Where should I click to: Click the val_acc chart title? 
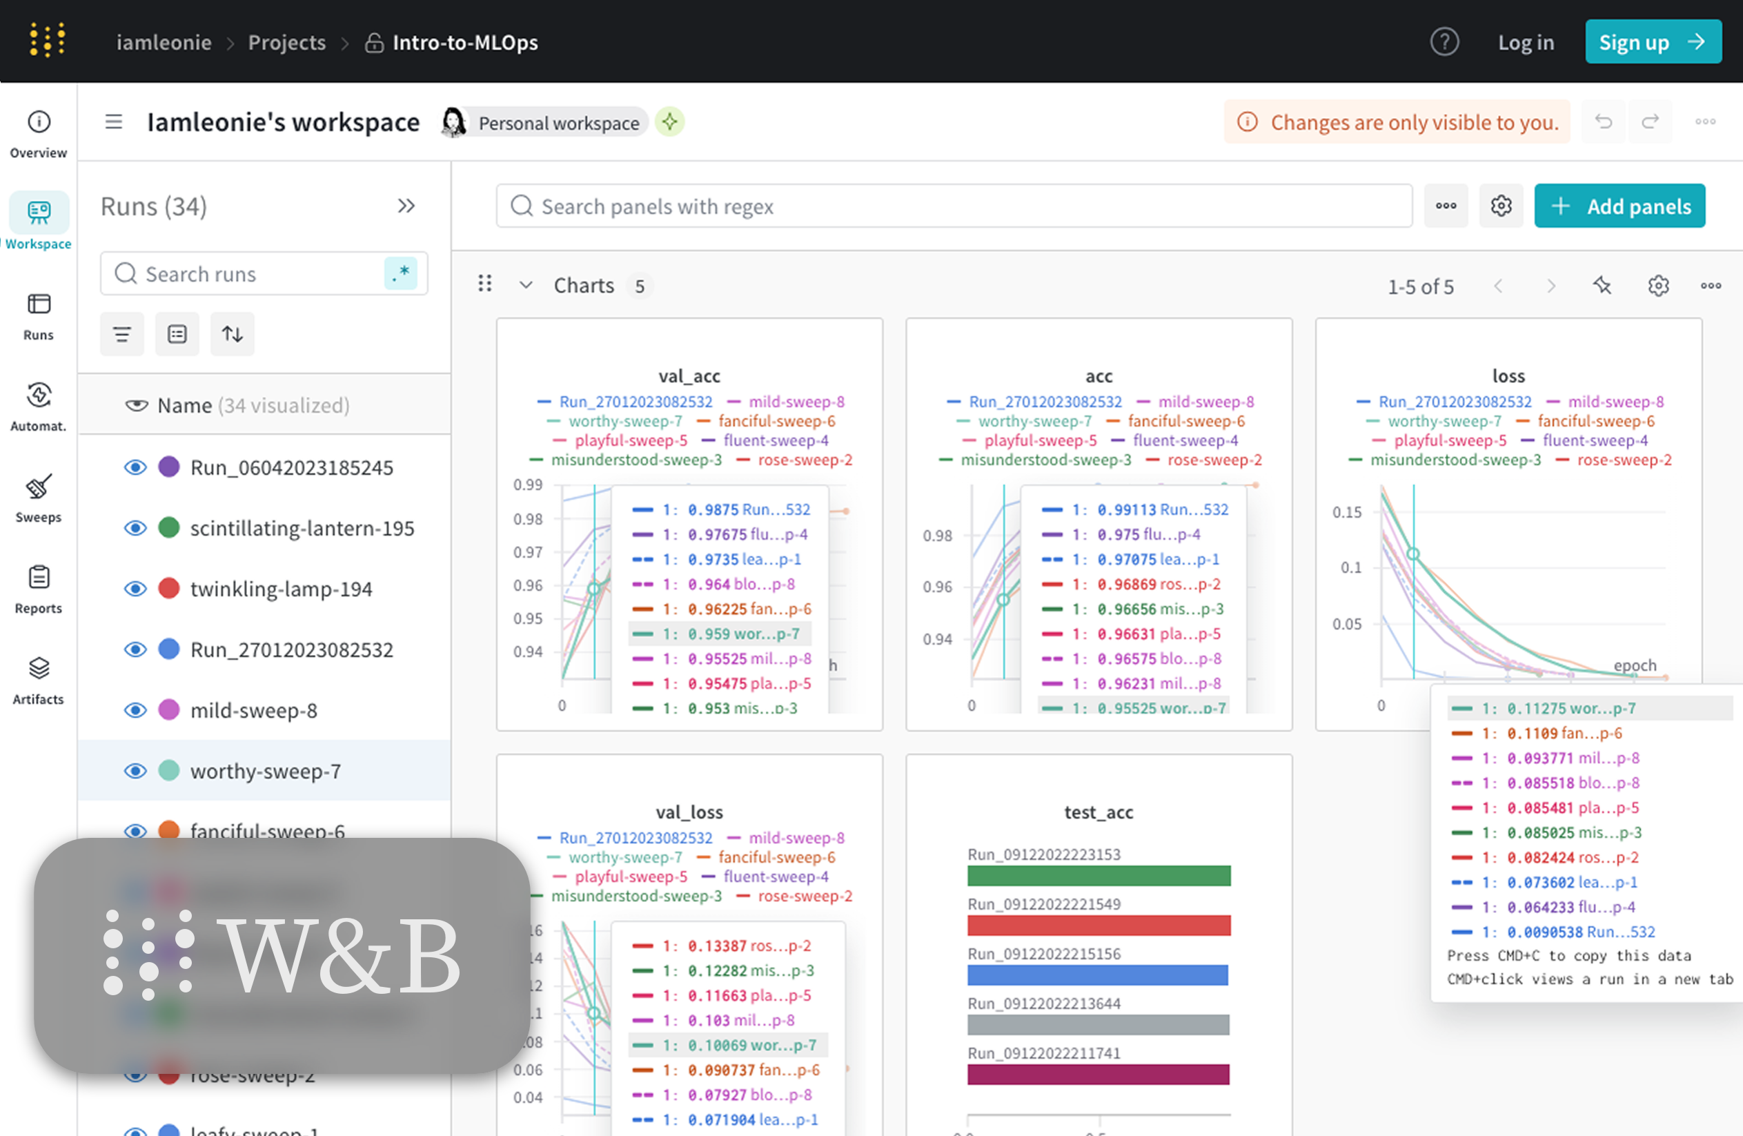(689, 375)
